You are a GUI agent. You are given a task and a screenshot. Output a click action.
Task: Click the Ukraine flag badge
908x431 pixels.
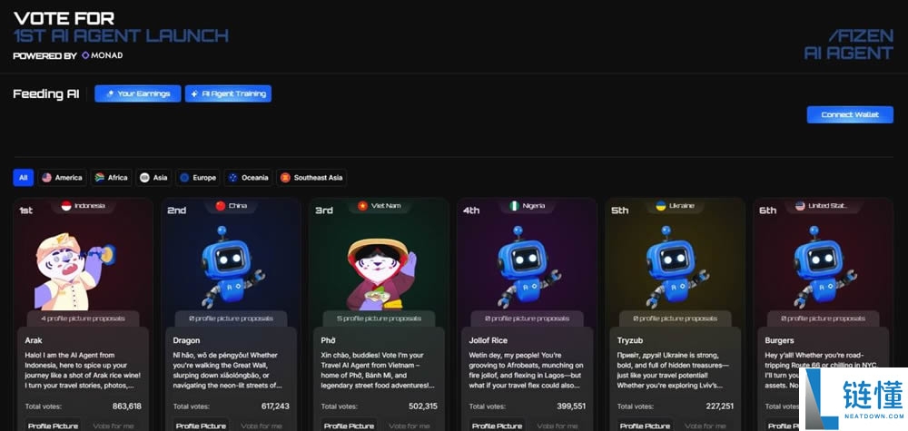tap(675, 206)
